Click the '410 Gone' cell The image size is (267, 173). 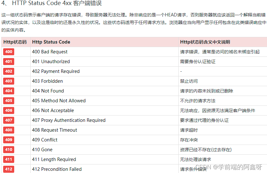(104, 150)
